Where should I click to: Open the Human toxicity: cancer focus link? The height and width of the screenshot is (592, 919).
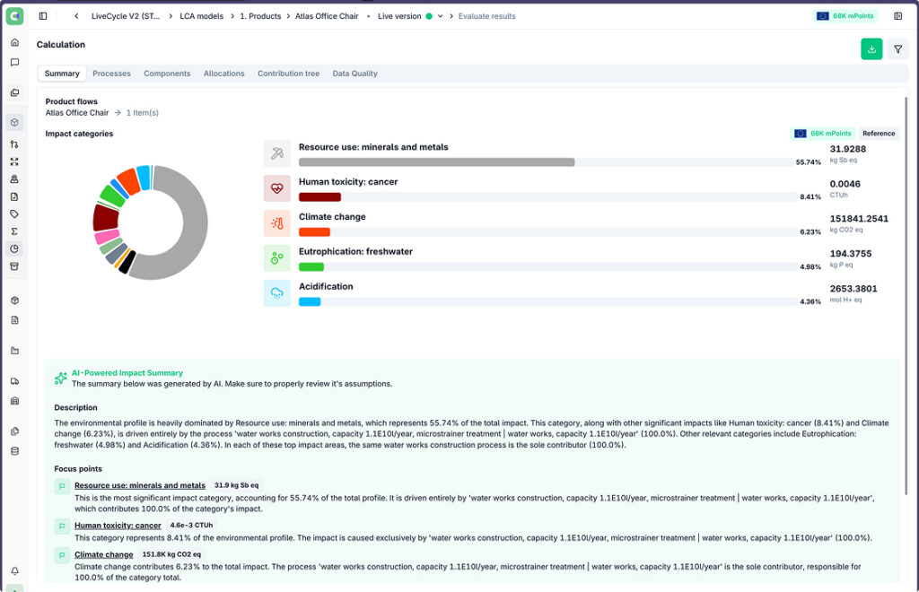[118, 526]
